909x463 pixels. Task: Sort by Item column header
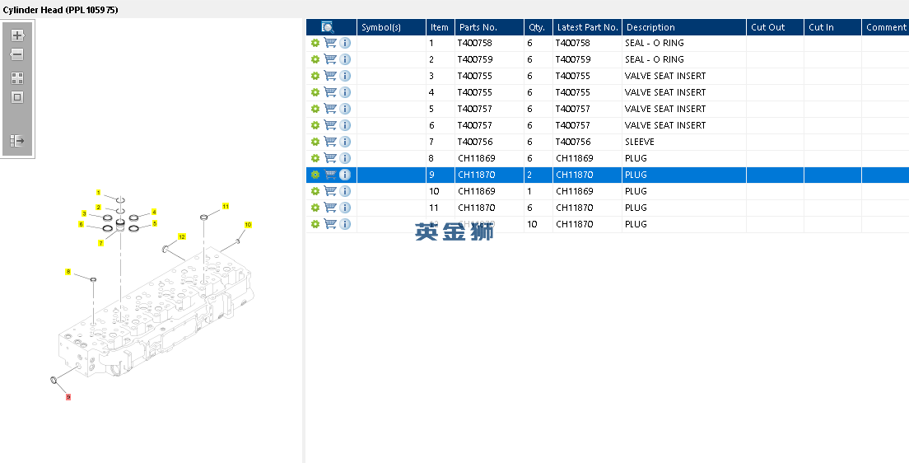tap(441, 27)
